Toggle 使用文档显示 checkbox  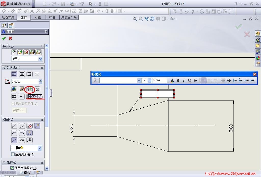click(12, 168)
